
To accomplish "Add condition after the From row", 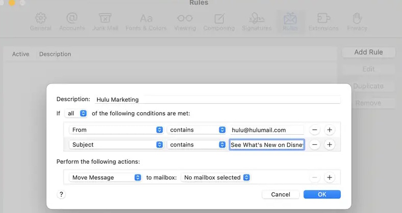I will pos(330,130).
